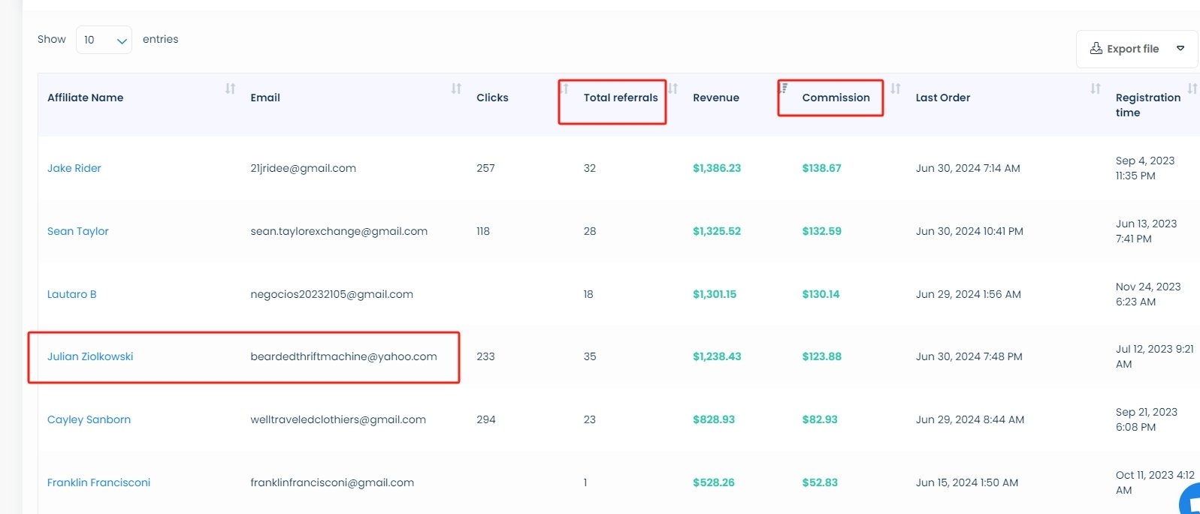Open Sean Taylor affiliate link
Image resolution: width=1200 pixels, height=514 pixels.
(77, 231)
